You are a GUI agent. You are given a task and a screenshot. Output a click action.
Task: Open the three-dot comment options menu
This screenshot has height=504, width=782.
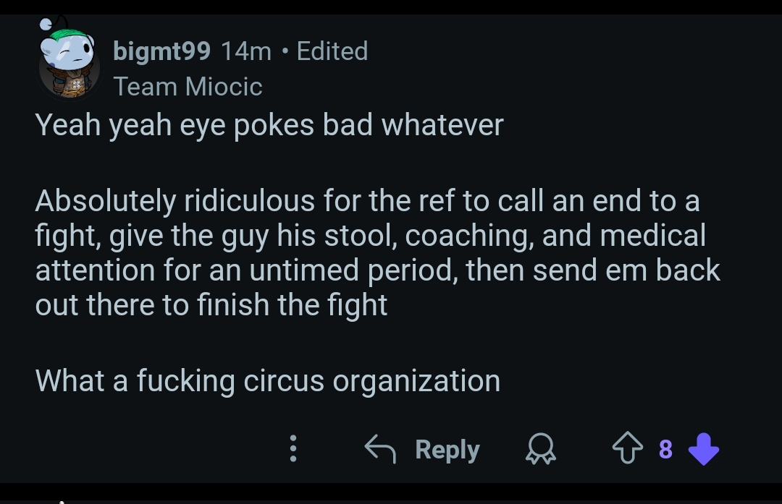[293, 448]
